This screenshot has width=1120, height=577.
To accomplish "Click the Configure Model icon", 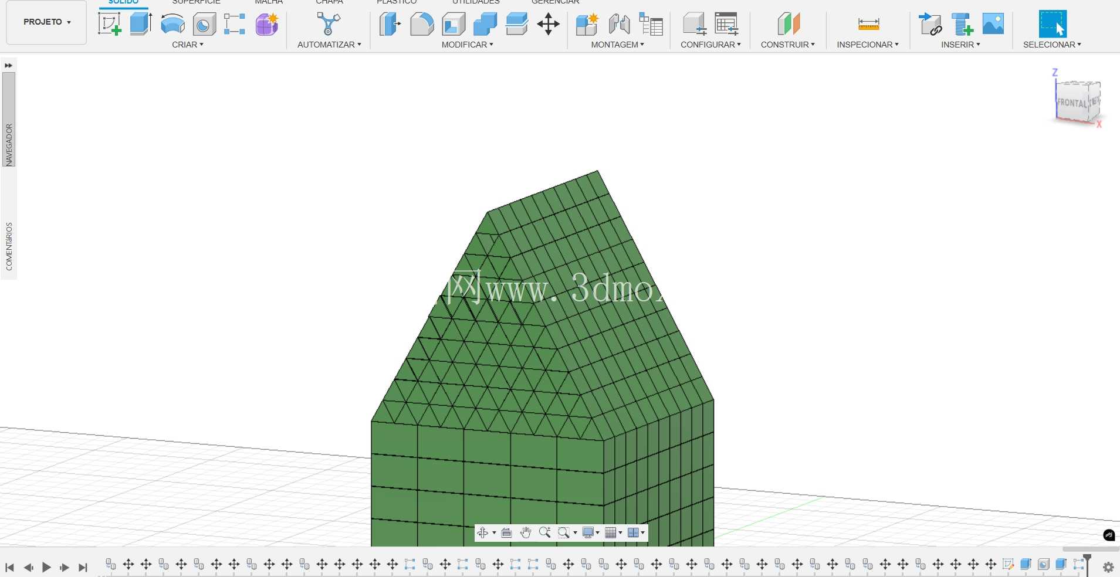I will click(x=695, y=24).
